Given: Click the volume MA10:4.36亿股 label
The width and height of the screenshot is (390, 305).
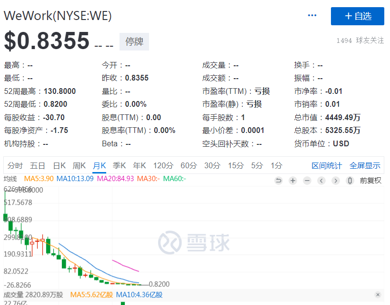Looking at the screenshot, I should pos(139,295).
